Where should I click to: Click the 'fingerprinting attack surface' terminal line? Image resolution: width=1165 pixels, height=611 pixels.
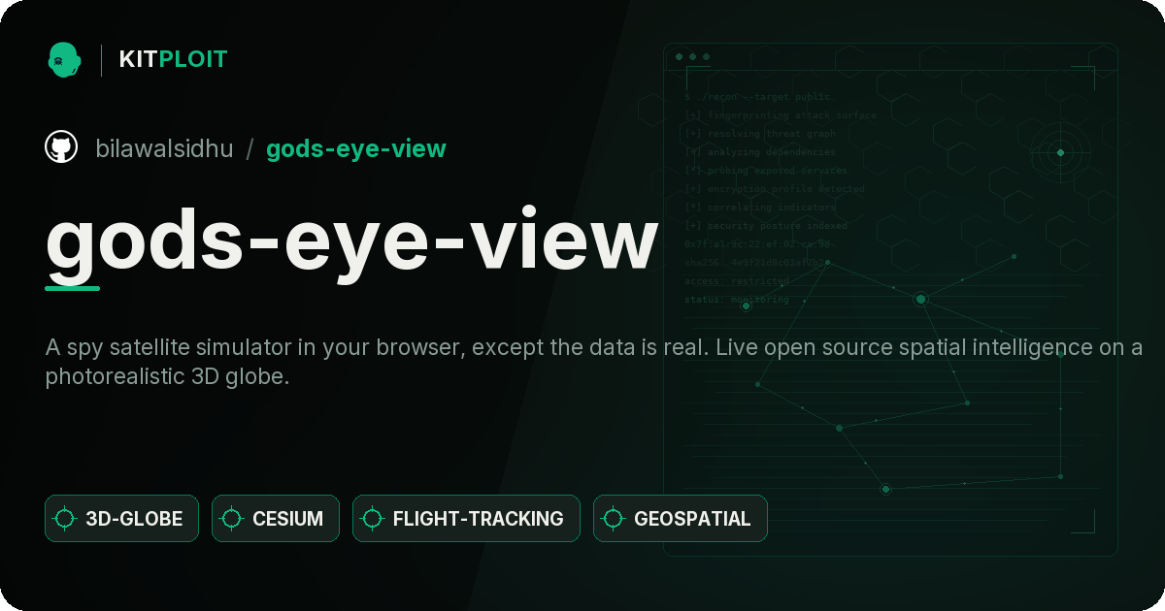click(x=781, y=115)
